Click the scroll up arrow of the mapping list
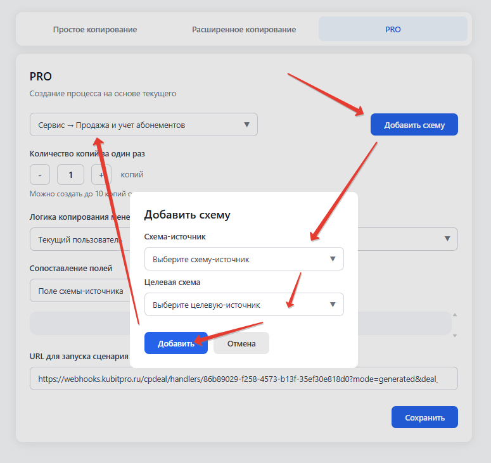Image resolution: width=491 pixels, height=463 pixels. (x=455, y=315)
